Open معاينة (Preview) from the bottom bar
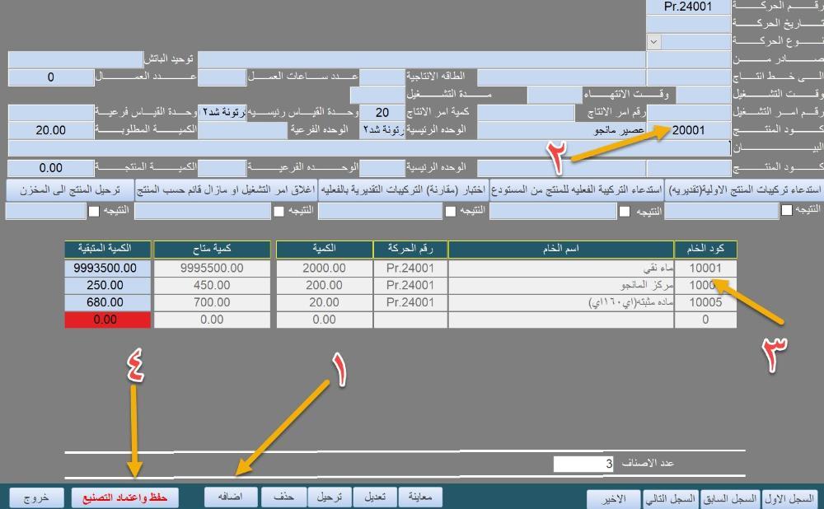 (x=420, y=497)
